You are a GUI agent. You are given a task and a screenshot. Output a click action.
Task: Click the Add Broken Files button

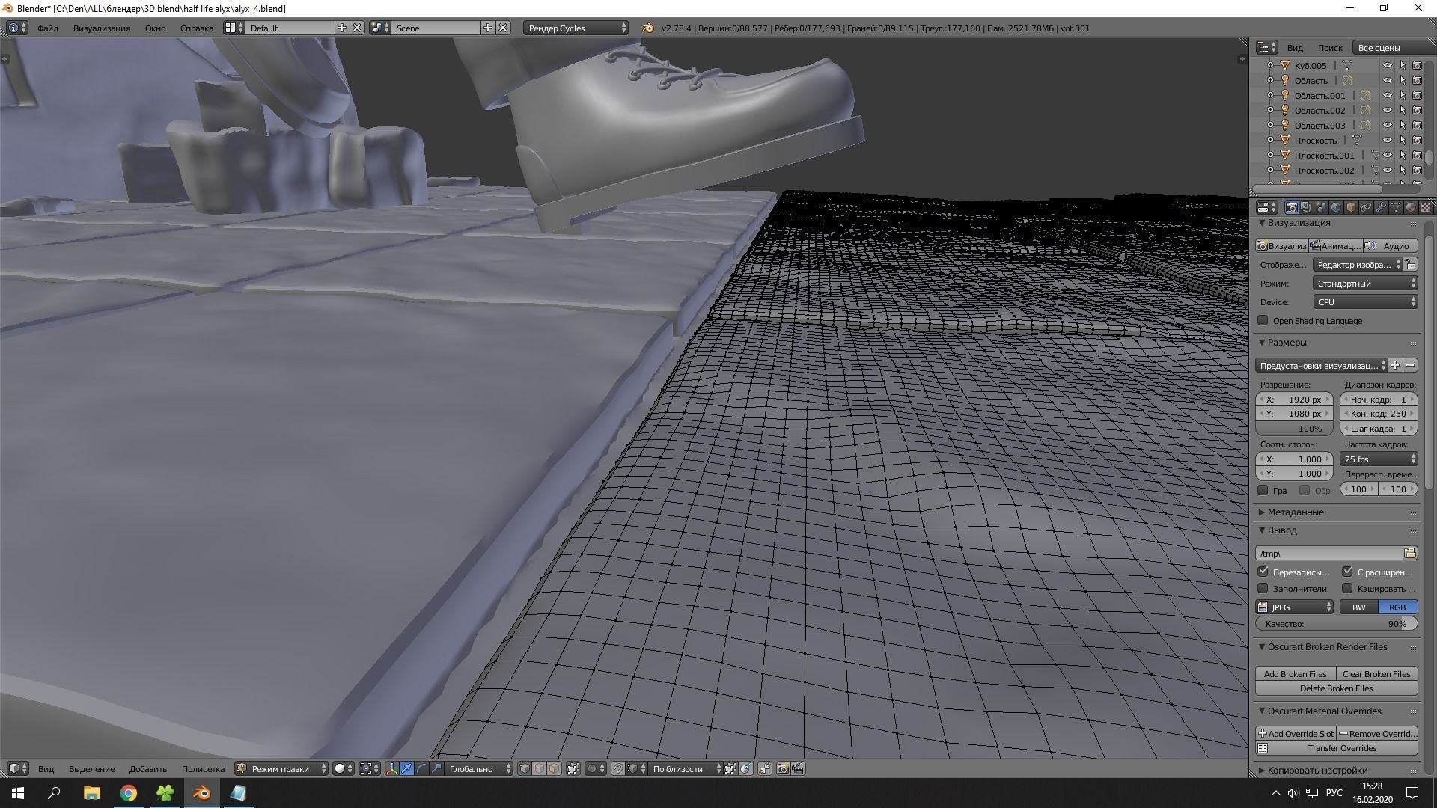pos(1295,673)
